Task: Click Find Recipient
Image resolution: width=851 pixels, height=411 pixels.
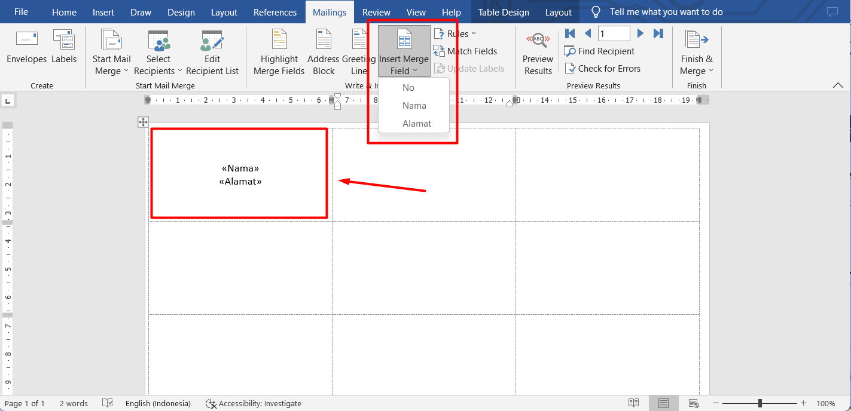Action: [x=599, y=51]
